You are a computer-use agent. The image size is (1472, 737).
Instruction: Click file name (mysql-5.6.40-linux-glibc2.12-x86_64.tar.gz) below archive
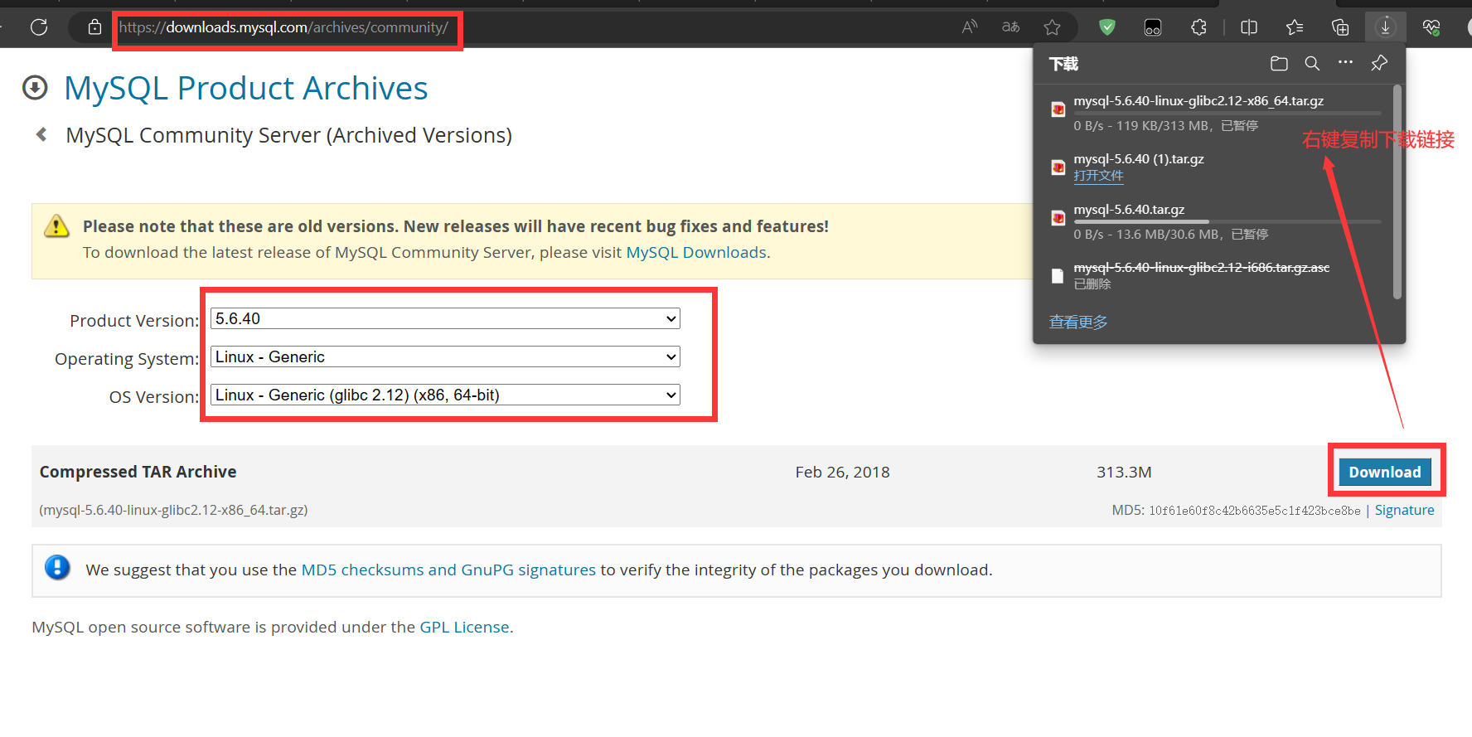click(x=173, y=510)
